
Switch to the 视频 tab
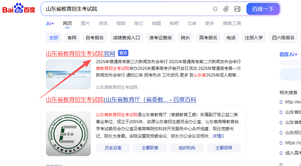click(121, 23)
